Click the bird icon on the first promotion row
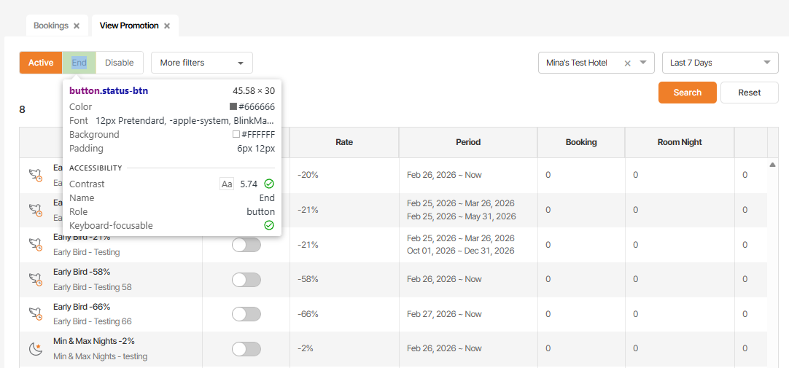 coord(35,175)
